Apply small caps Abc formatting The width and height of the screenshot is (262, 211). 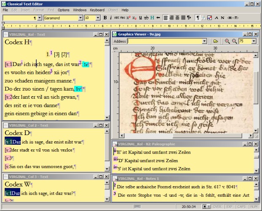point(123,18)
